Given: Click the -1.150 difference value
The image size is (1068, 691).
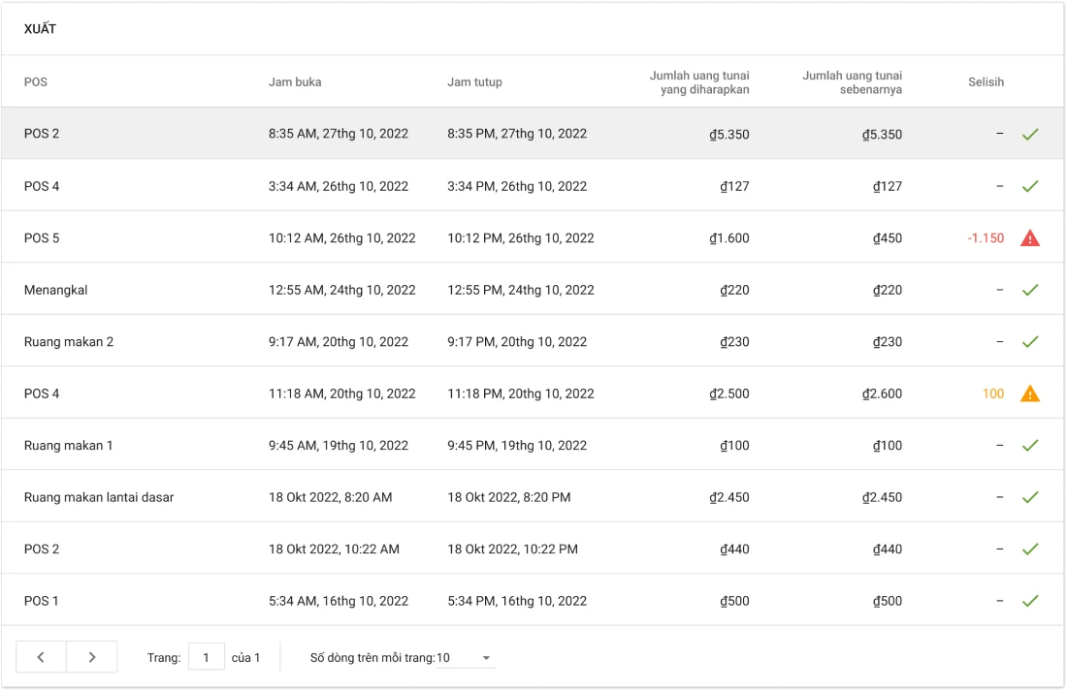Looking at the screenshot, I should coord(986,237).
